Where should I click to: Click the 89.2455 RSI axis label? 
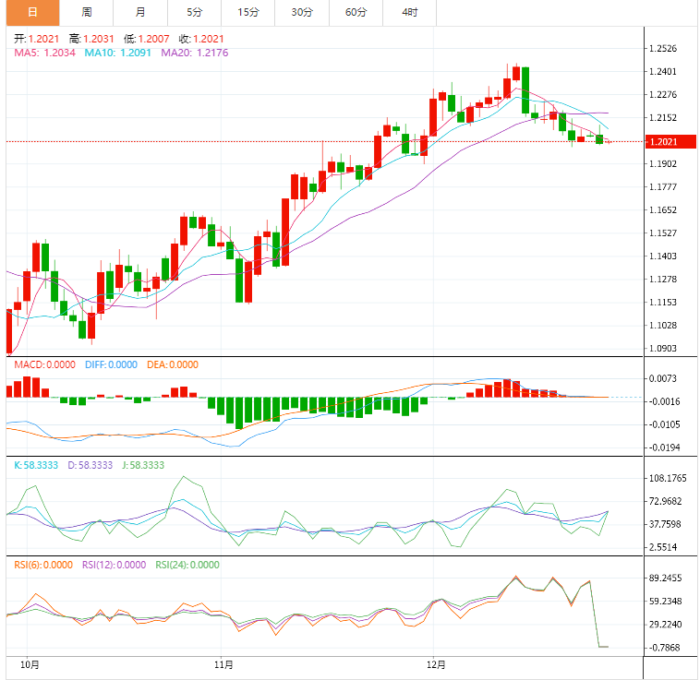pyautogui.click(x=666, y=579)
